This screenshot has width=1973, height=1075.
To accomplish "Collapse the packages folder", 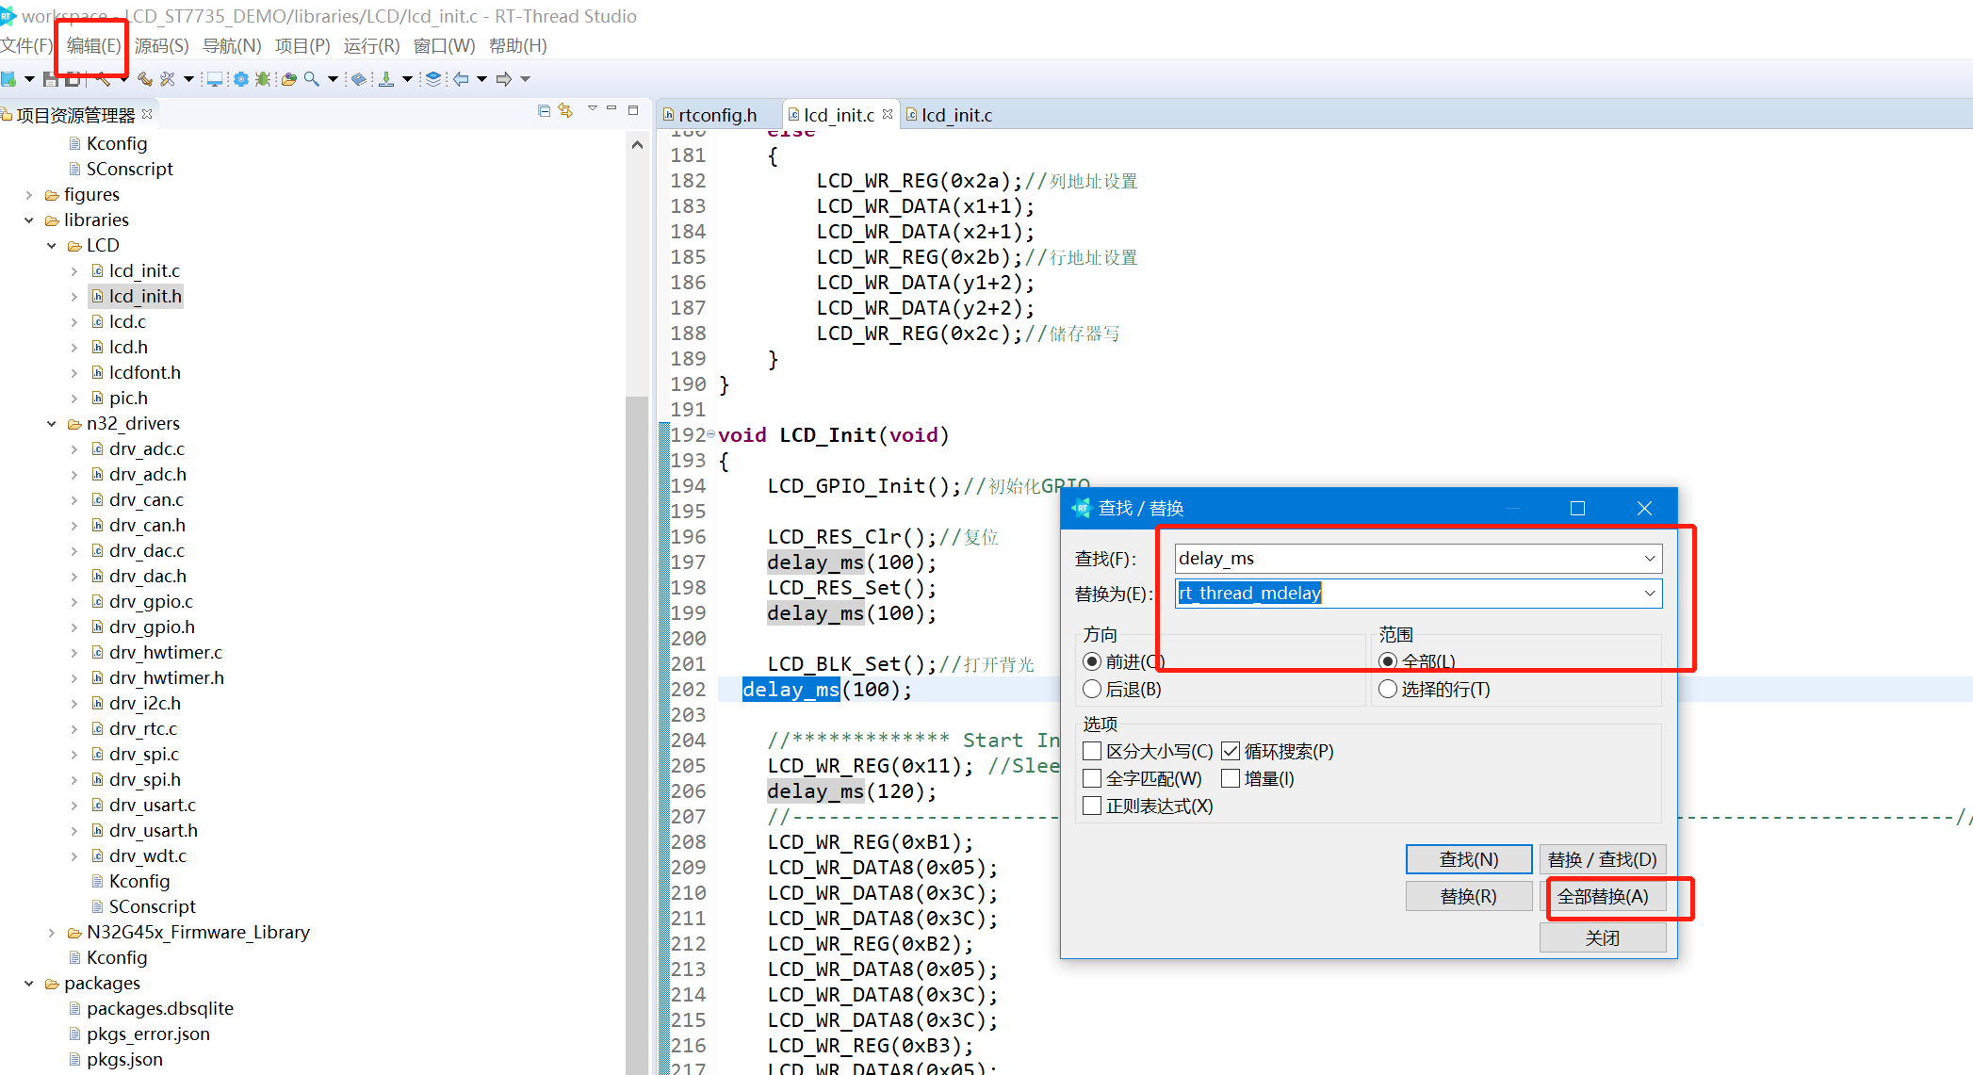I will pyautogui.click(x=29, y=984).
